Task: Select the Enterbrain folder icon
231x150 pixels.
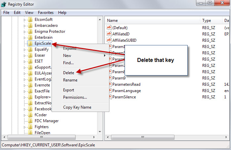Action: click(30, 37)
